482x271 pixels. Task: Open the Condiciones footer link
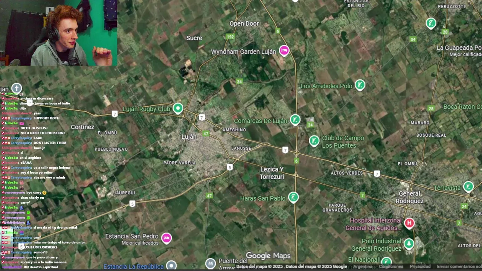point(391,266)
